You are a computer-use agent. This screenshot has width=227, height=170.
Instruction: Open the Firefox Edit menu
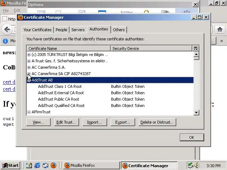[17, 10]
